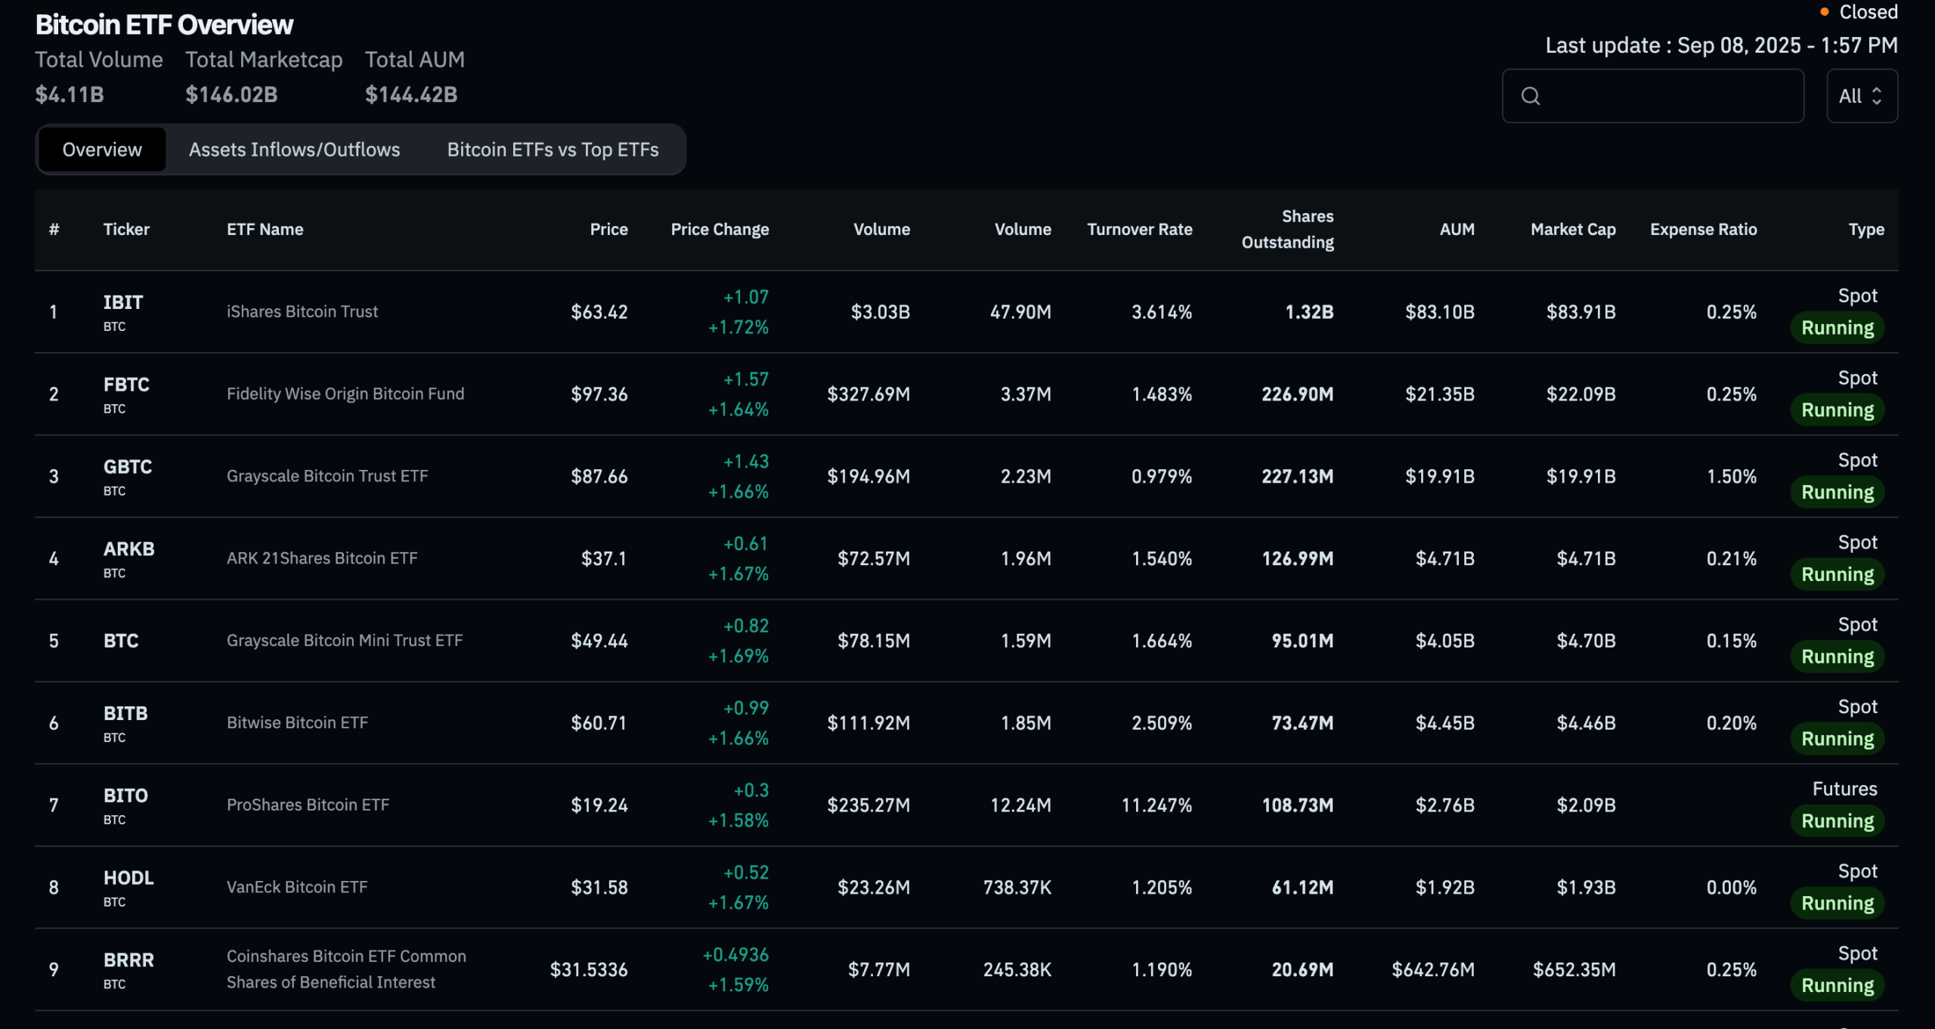Screen dimensions: 1935x1029
Task: Click the $63.42 price cell
Action: (x=599, y=312)
